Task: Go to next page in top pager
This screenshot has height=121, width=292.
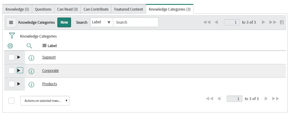Action: [x=263, y=22]
